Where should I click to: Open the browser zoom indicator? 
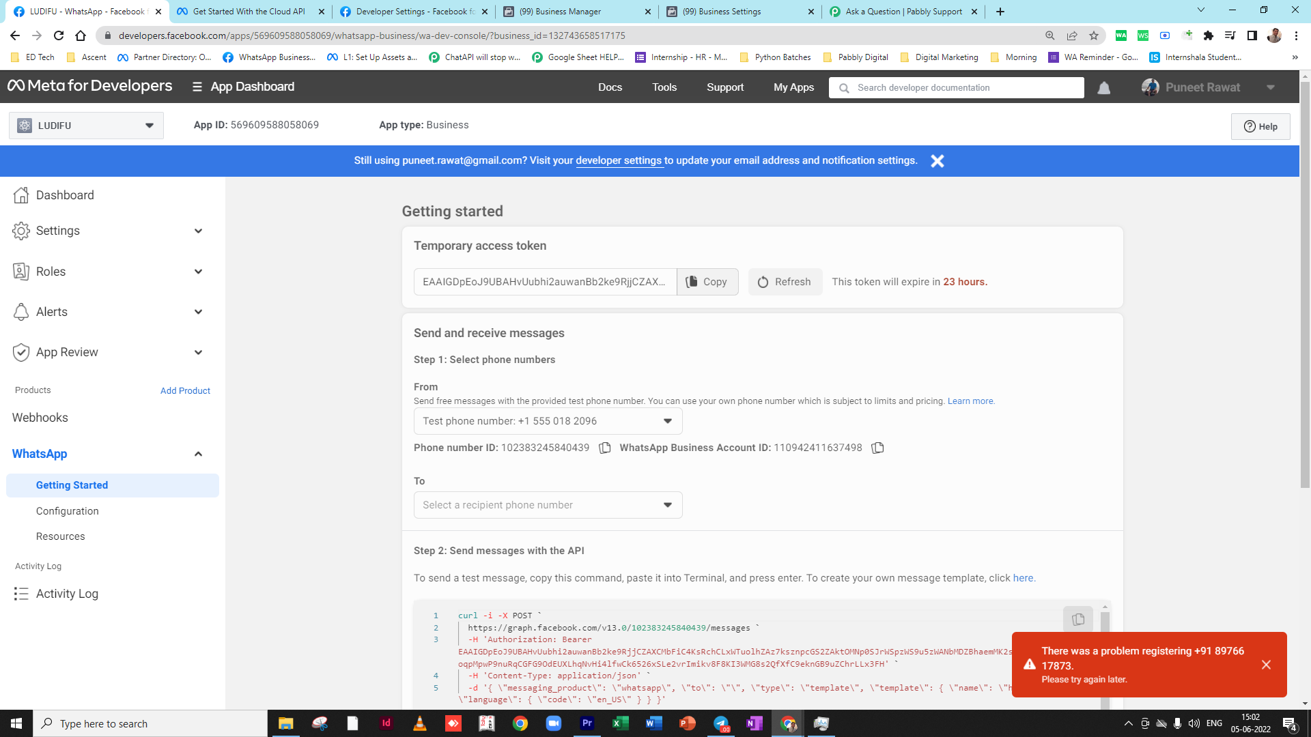click(x=1050, y=35)
